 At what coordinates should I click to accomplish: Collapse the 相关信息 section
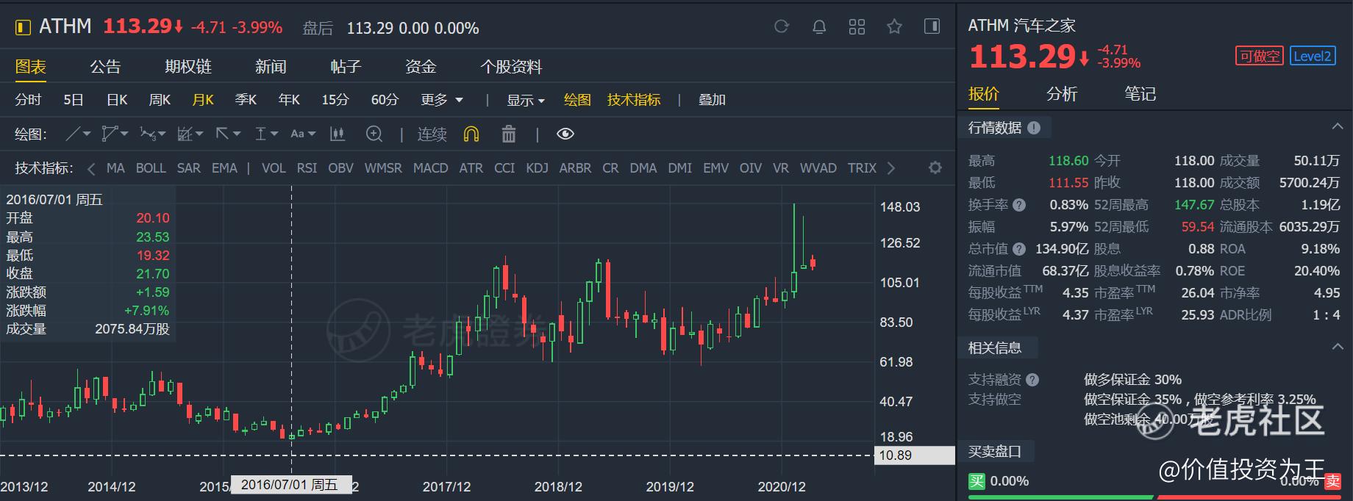click(1337, 347)
